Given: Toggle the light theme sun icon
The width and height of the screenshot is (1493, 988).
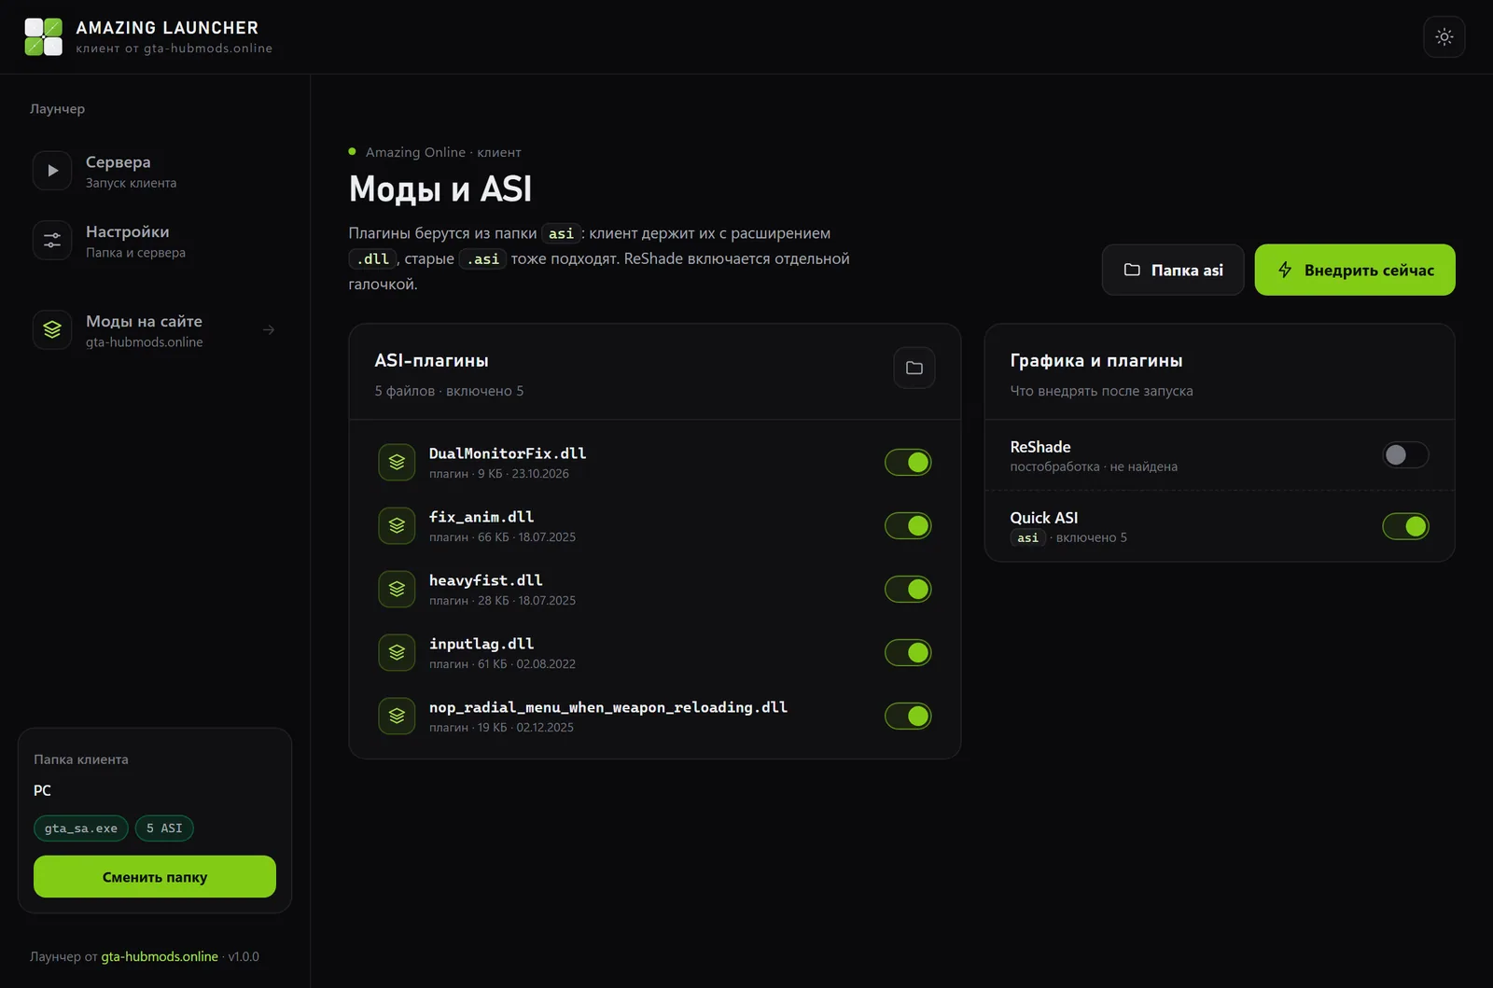Looking at the screenshot, I should pos(1444,37).
